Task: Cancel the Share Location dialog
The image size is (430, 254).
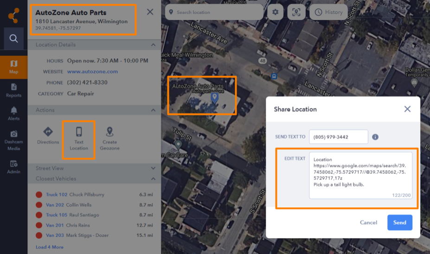Action: [x=368, y=222]
